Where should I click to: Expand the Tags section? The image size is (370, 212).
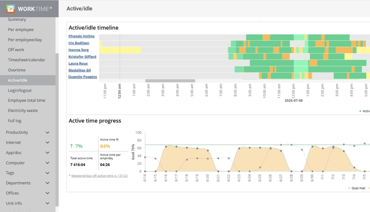47,173
